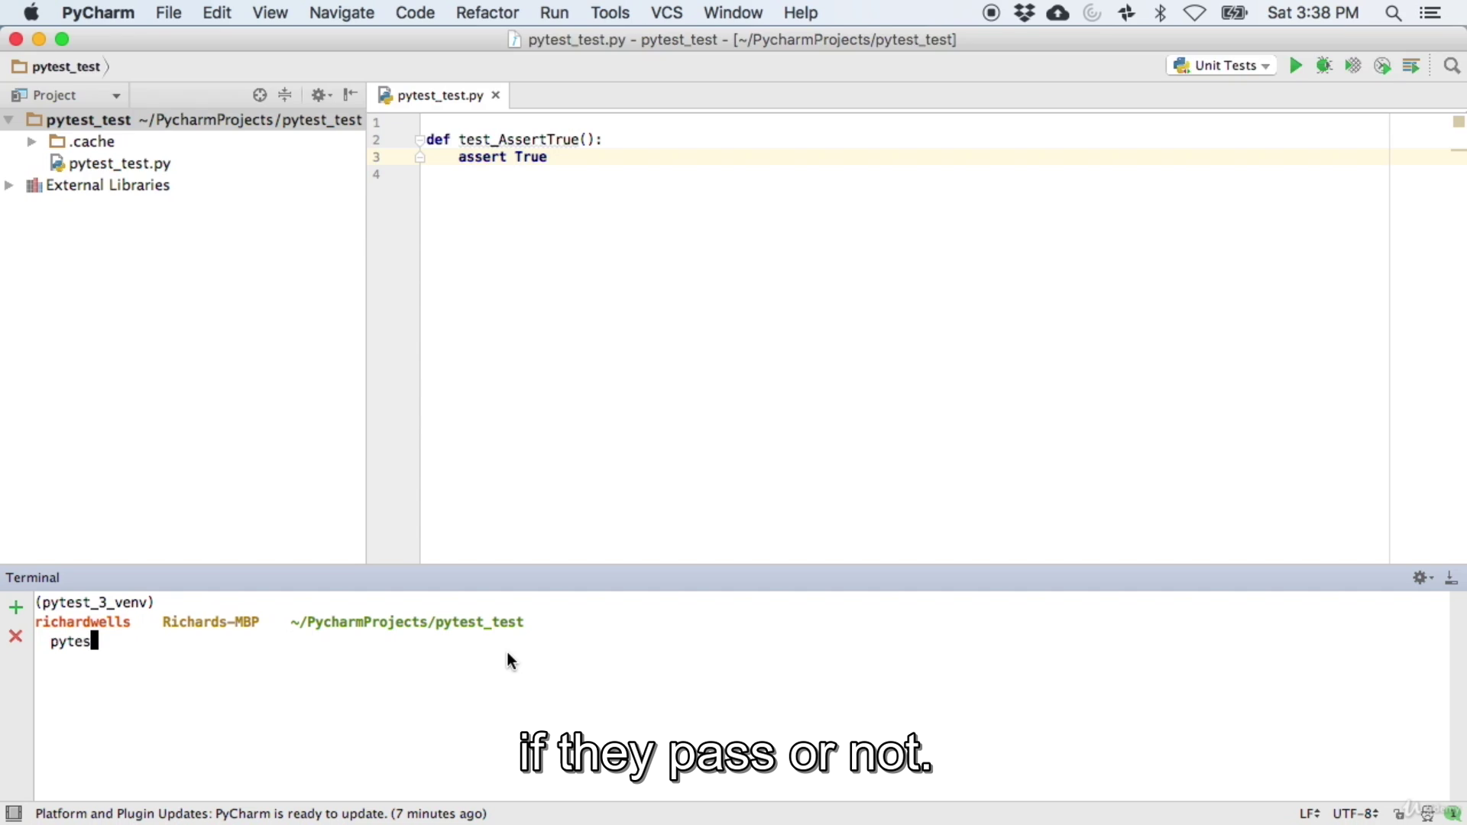Open the Refactor menu
This screenshot has height=825, width=1467.
[x=487, y=13]
